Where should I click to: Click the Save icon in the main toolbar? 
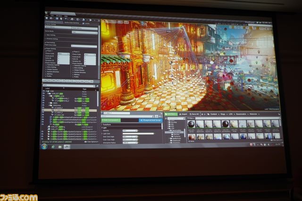[x=47, y=18]
